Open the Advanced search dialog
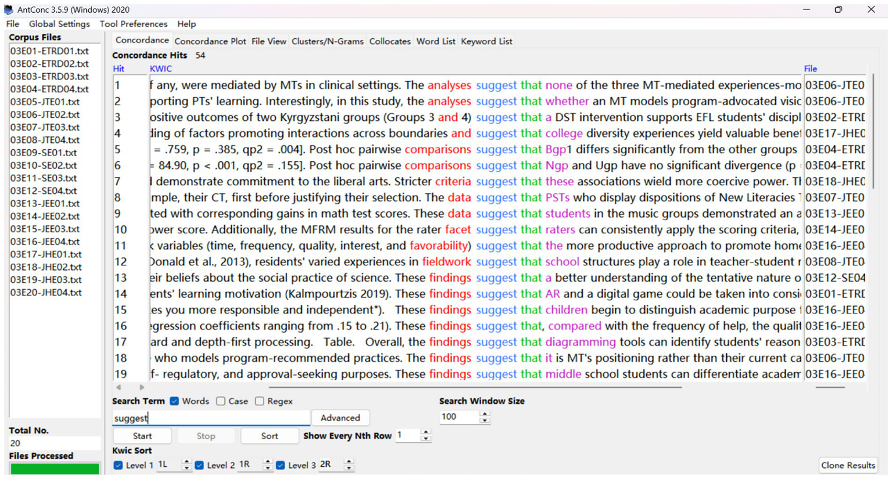The height and width of the screenshot is (479, 892). 340,417
